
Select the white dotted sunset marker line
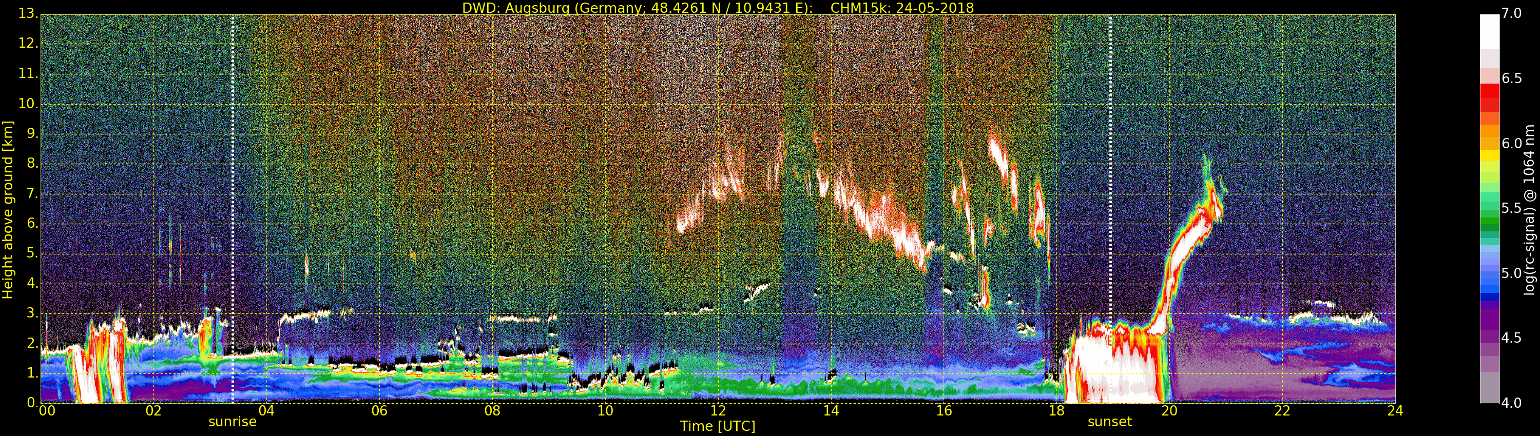1110,209
